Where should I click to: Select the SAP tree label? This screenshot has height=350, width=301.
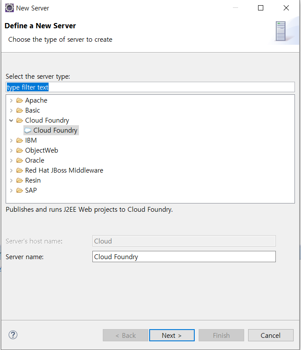pos(31,190)
